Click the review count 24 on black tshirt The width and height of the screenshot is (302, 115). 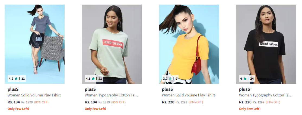[x=252, y=78]
